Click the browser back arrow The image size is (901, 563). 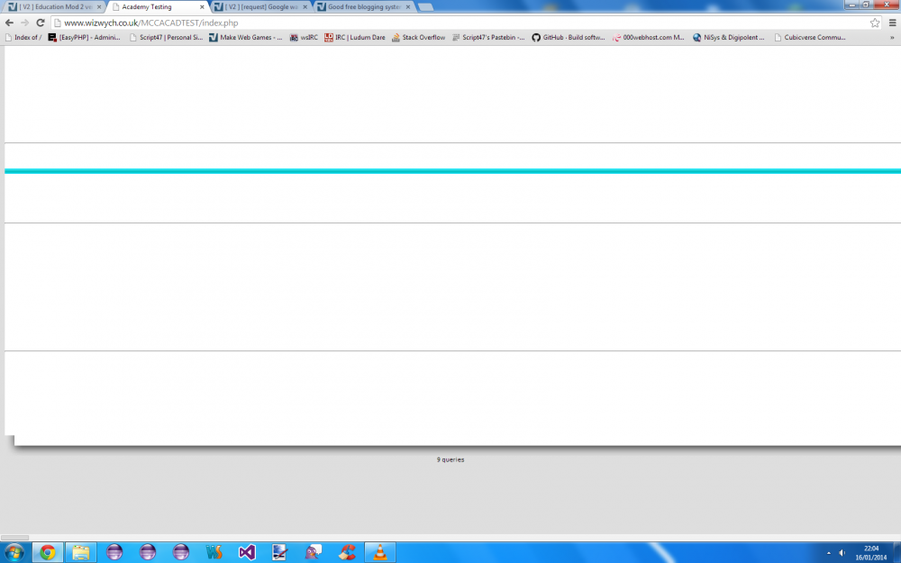[9, 23]
